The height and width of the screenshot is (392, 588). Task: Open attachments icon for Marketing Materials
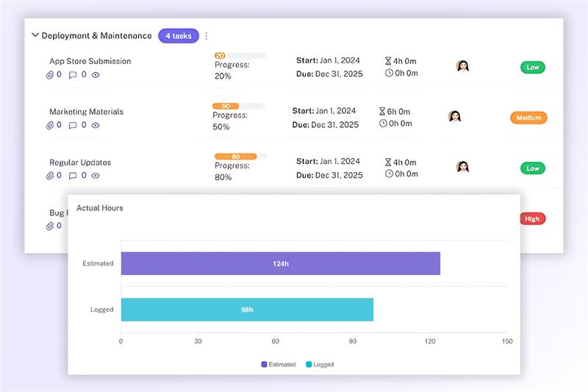pyautogui.click(x=50, y=125)
